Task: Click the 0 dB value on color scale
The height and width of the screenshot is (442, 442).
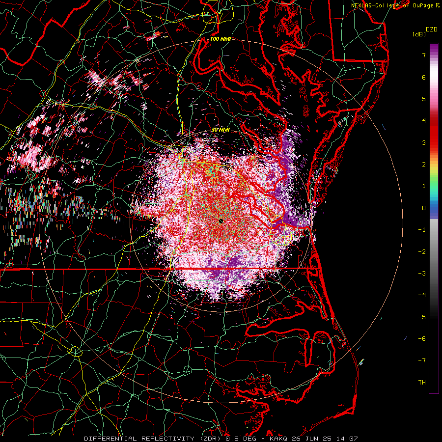Action: [x=424, y=208]
